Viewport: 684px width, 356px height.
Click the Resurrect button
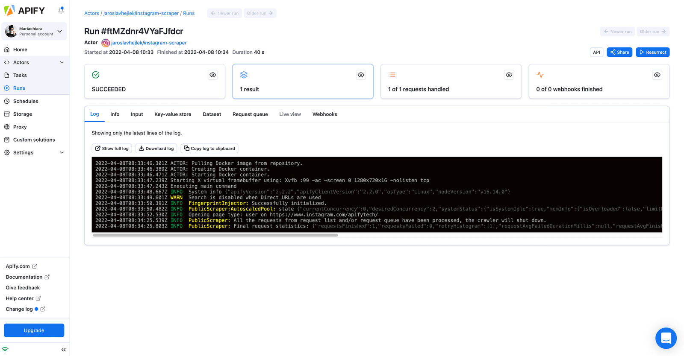(652, 52)
